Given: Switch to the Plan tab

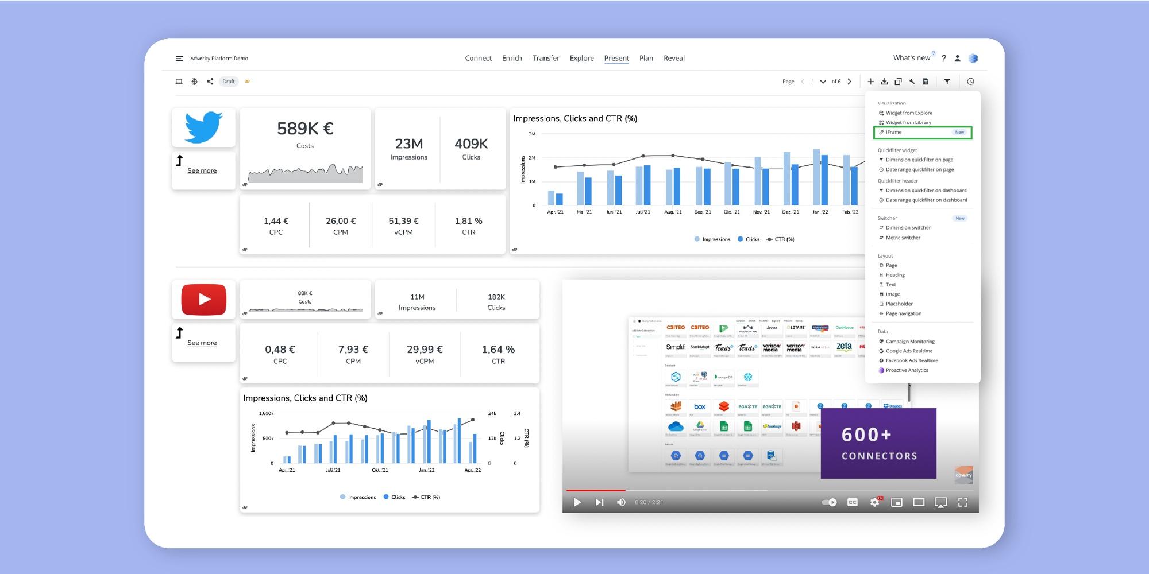Looking at the screenshot, I should coord(646,58).
